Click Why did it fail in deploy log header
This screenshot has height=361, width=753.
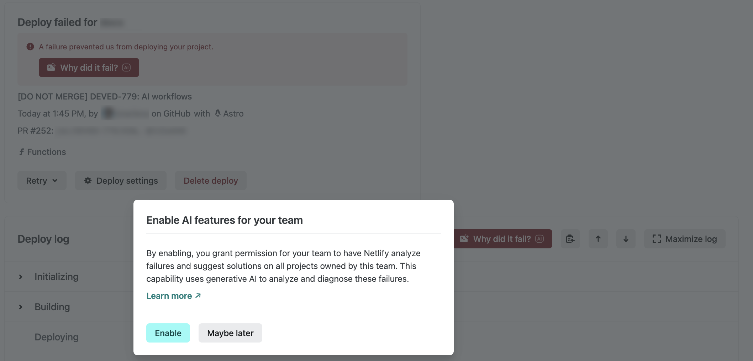tap(502, 239)
